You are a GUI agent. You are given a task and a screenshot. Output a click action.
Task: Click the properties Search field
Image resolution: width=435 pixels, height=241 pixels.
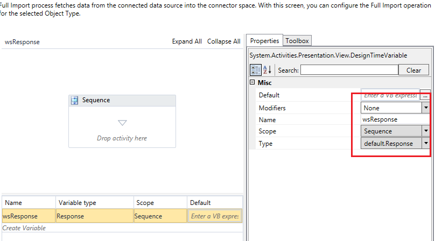coord(348,70)
